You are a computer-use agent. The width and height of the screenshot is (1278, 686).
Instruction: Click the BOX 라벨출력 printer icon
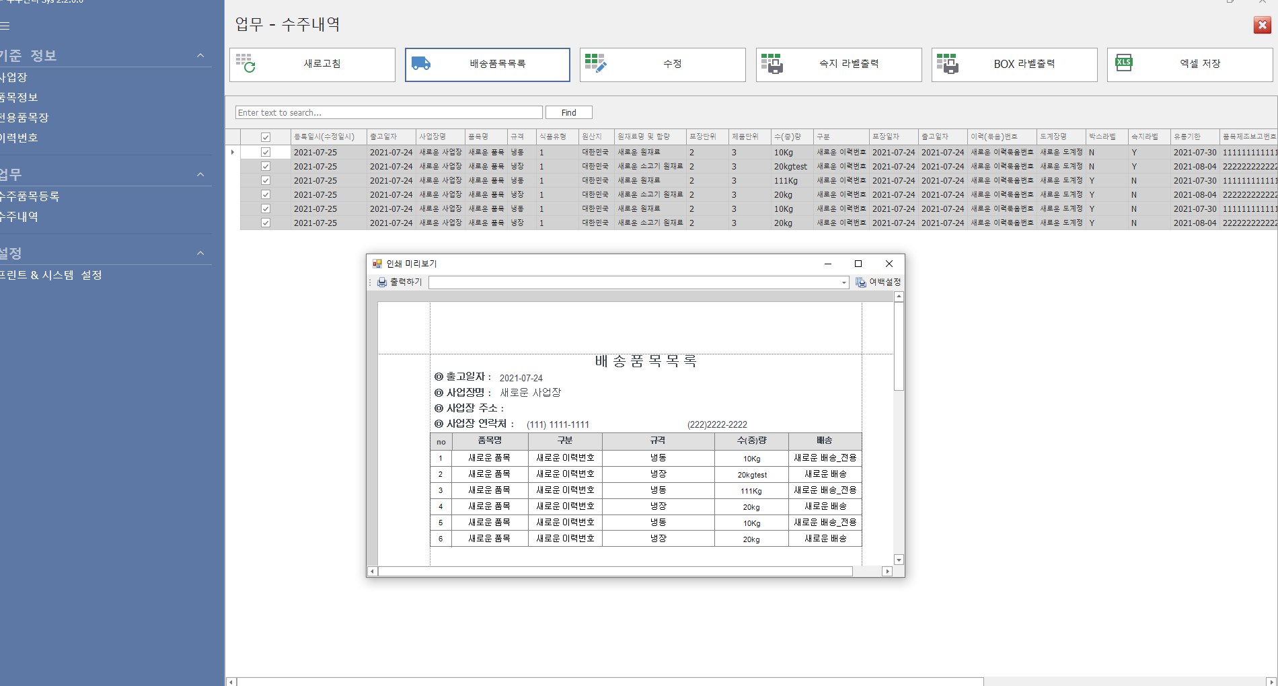point(947,64)
